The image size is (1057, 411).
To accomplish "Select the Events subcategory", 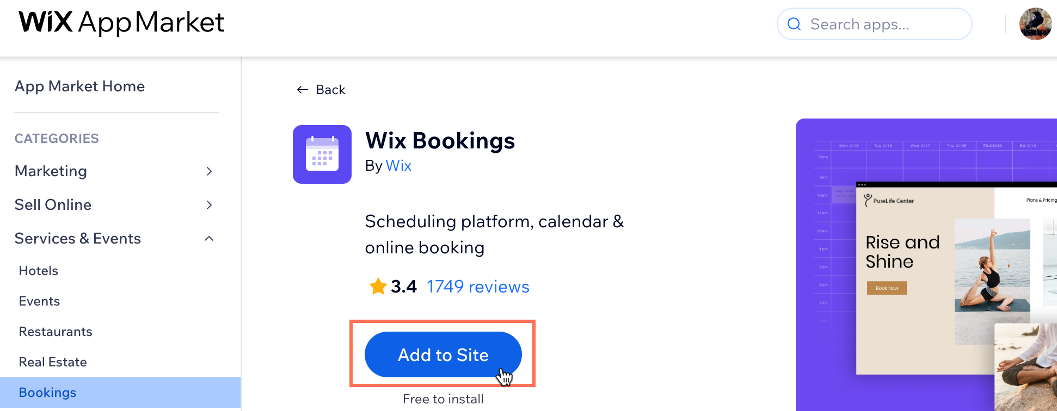I will 39,301.
